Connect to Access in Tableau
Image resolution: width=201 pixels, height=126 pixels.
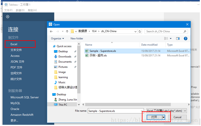point(15,56)
